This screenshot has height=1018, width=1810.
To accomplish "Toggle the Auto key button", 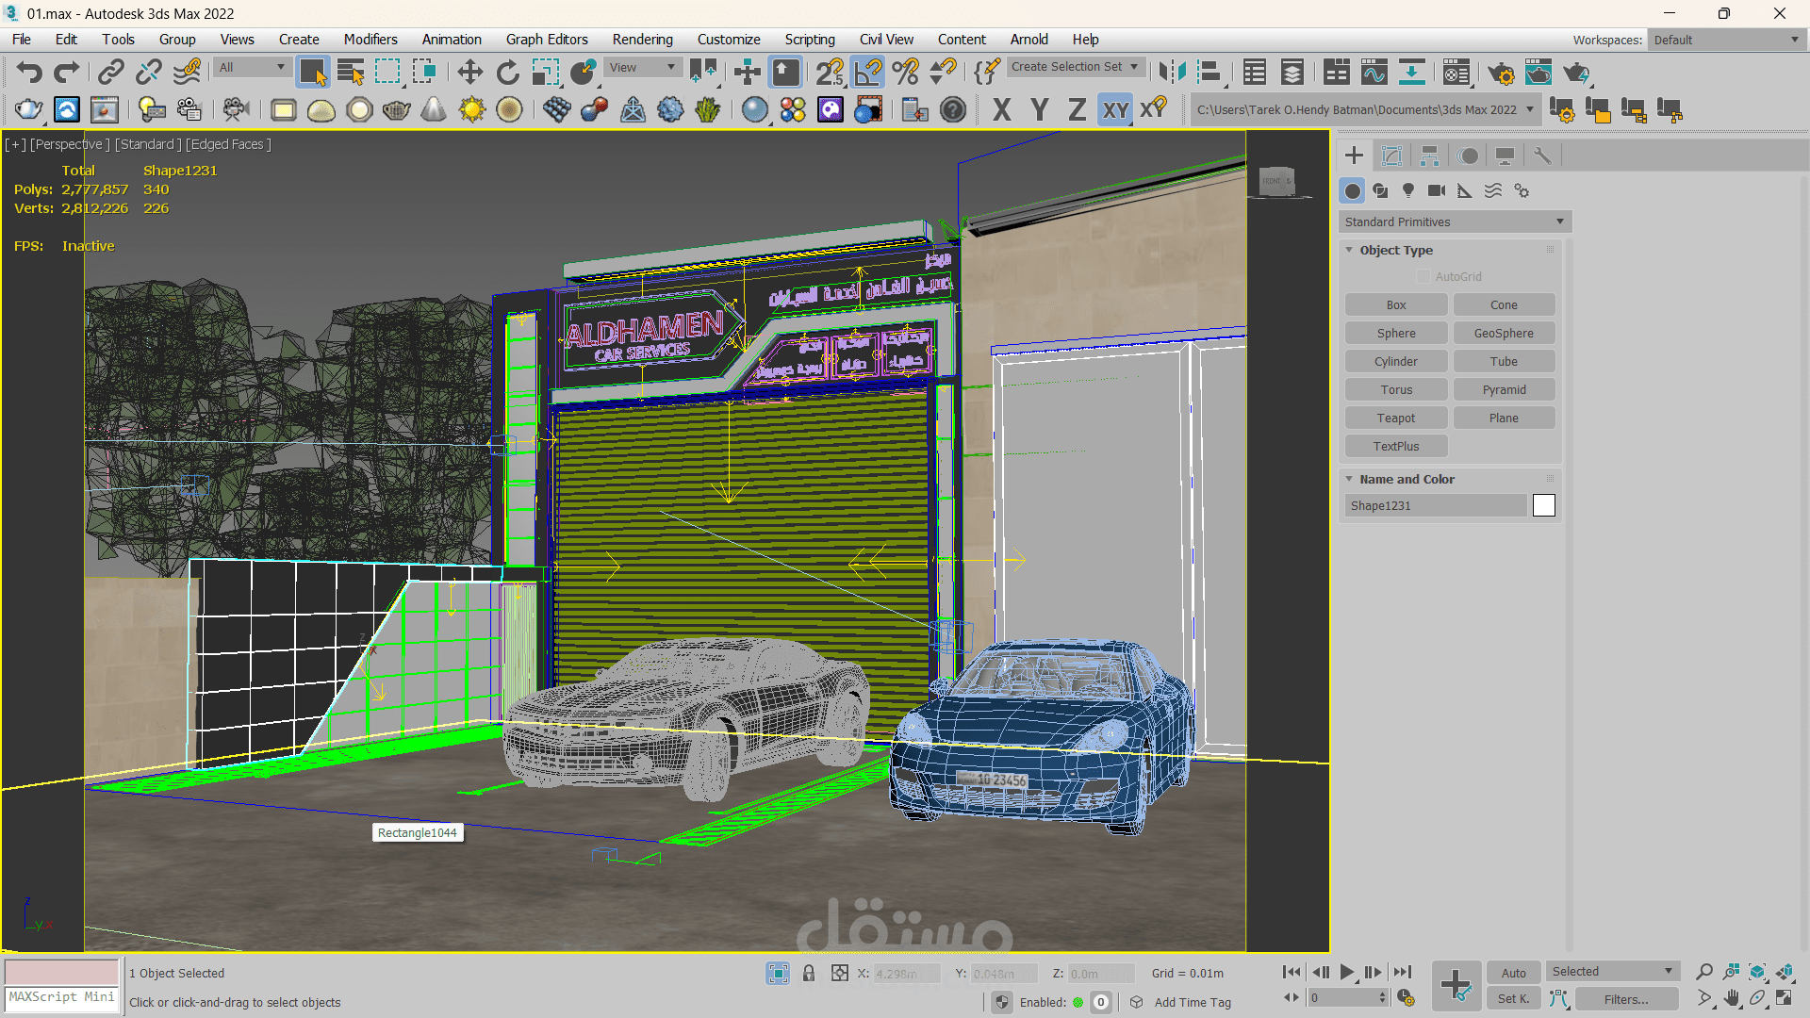I will click(1513, 973).
